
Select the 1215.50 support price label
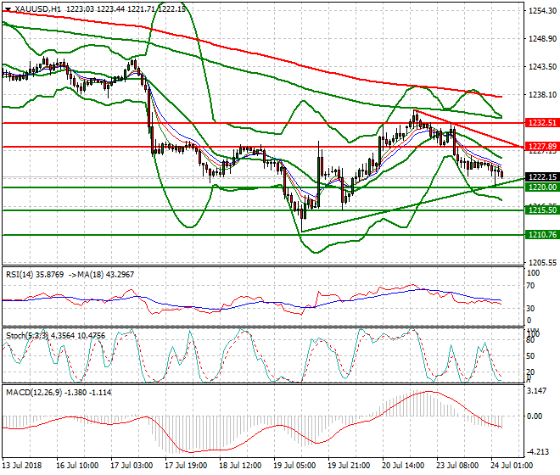click(x=542, y=210)
